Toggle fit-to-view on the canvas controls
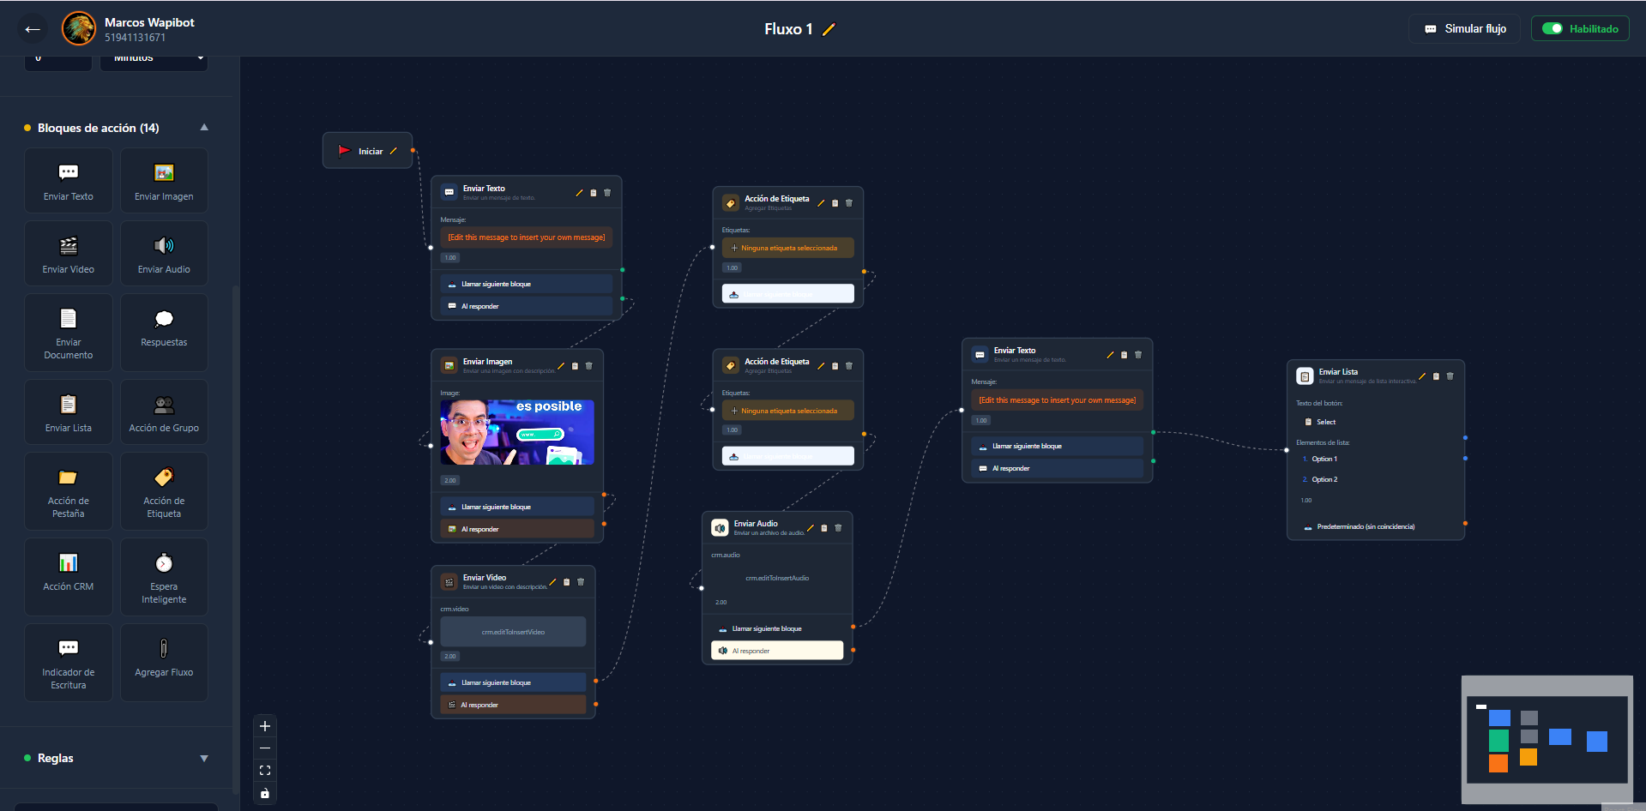 pos(265,771)
